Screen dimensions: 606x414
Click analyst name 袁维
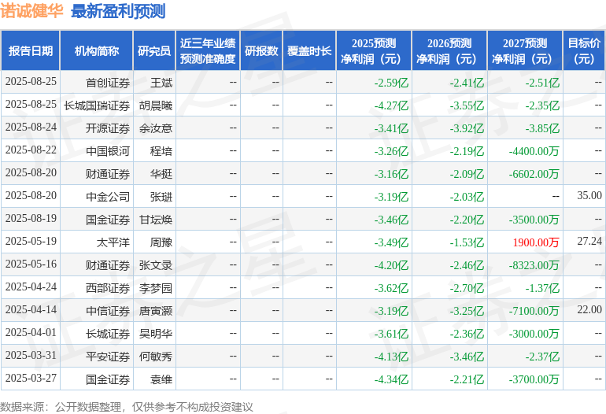(x=161, y=379)
